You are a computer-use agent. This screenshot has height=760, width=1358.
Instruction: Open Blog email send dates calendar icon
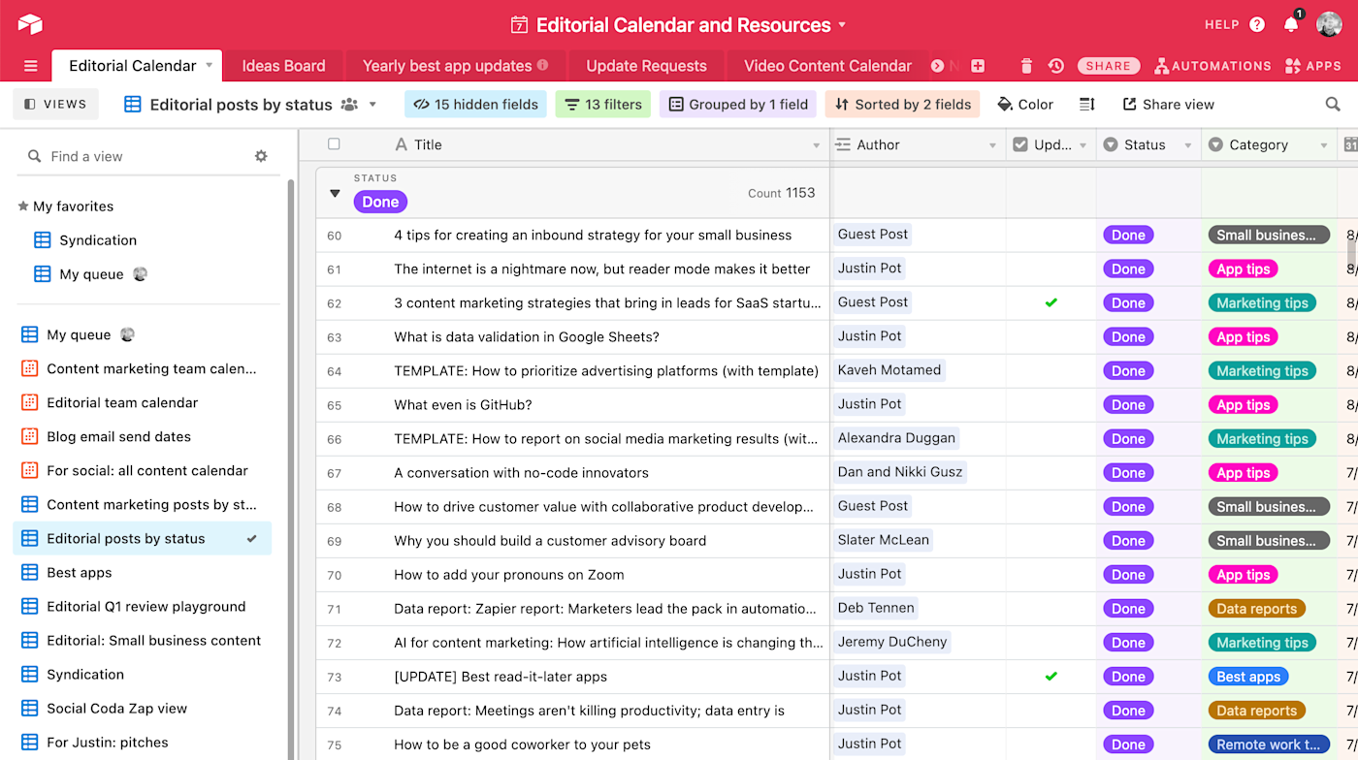click(30, 436)
